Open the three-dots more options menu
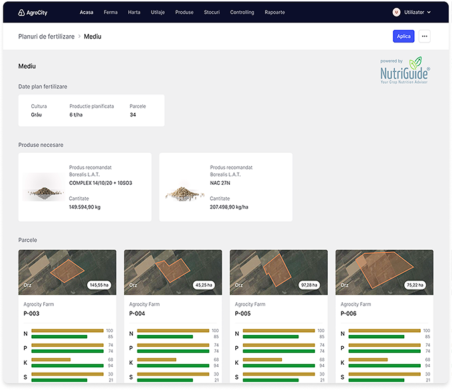 [x=424, y=36]
